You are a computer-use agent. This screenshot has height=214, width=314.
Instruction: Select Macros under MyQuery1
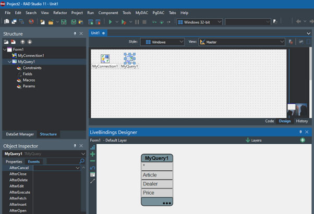click(29, 80)
